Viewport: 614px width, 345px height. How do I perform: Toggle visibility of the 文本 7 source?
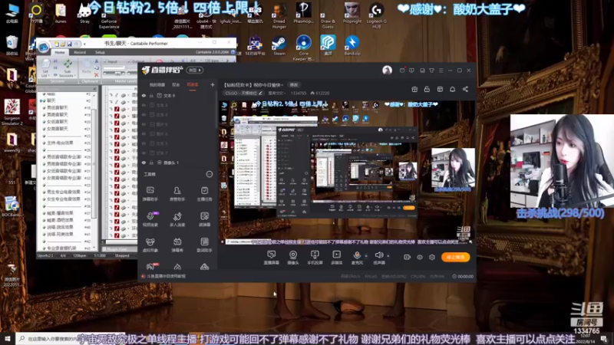tap(144, 153)
